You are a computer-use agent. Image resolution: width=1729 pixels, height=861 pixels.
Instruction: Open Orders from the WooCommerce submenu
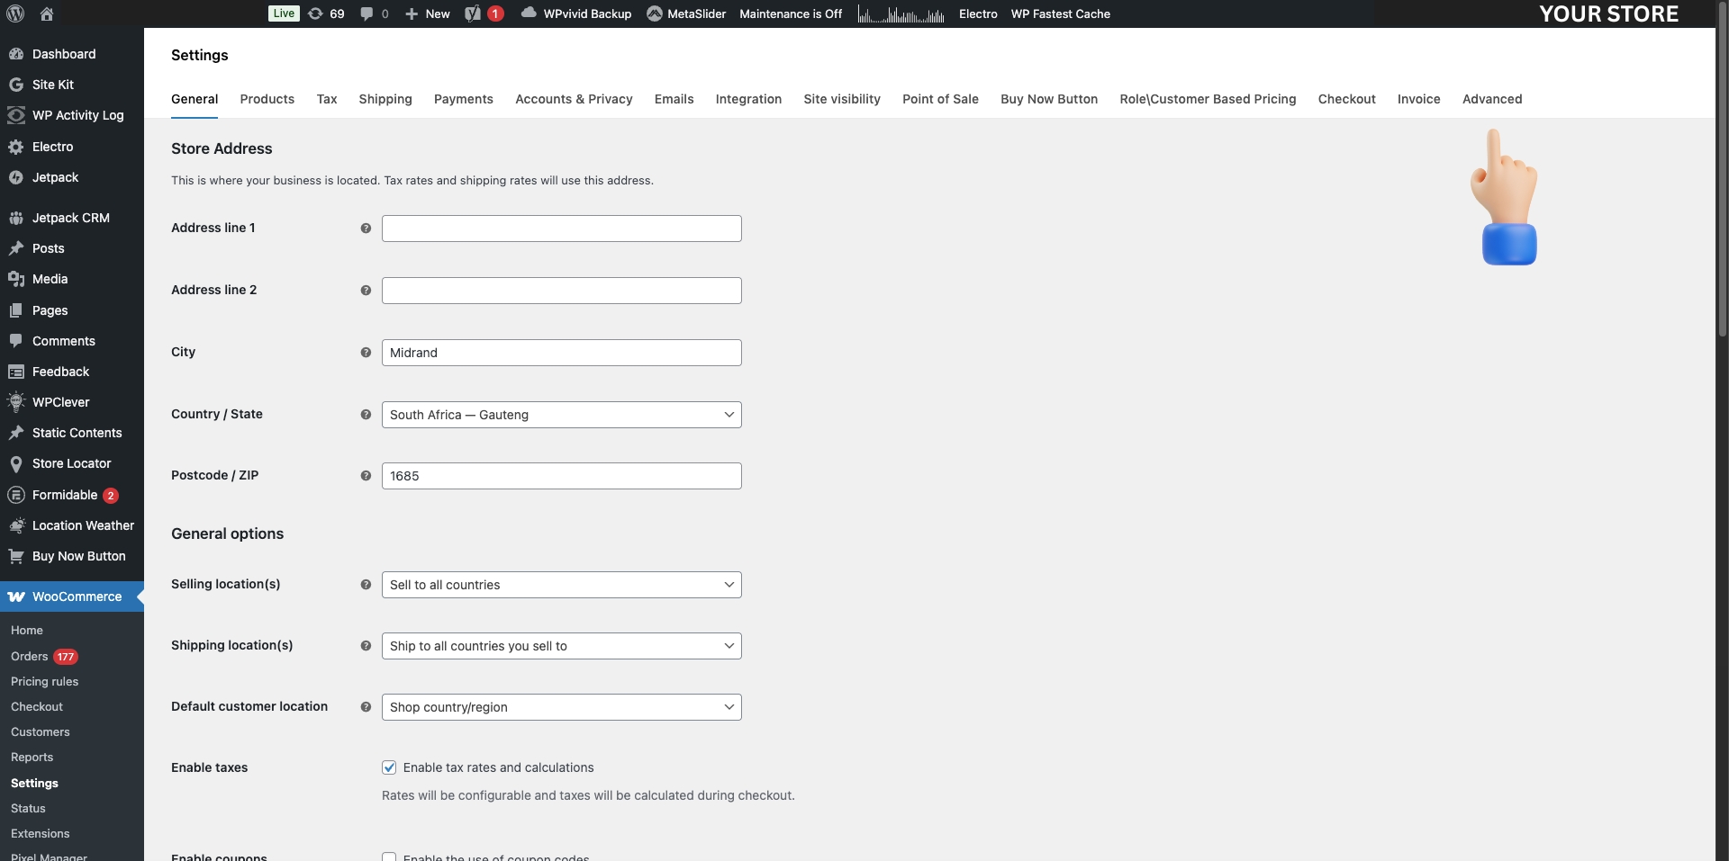[31, 656]
